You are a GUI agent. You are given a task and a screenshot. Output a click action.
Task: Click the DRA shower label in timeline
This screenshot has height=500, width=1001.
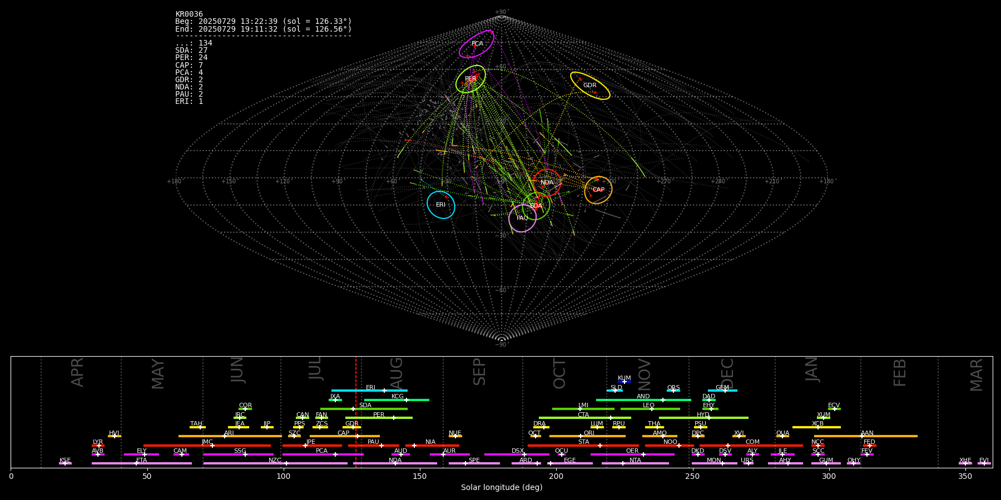click(x=539, y=424)
